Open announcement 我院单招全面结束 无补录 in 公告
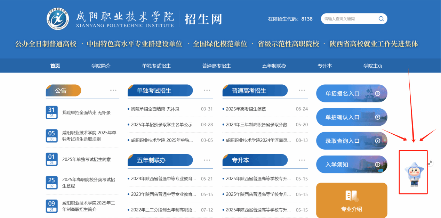 tap(86, 112)
